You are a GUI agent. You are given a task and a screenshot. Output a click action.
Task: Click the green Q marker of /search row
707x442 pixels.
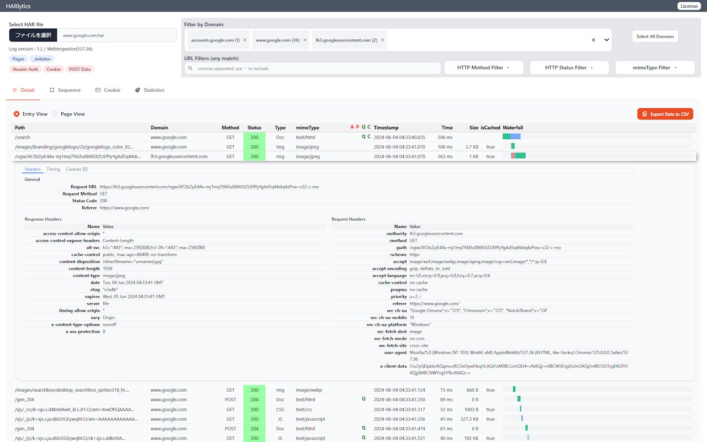(x=363, y=137)
